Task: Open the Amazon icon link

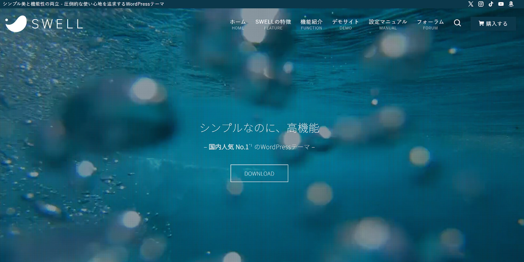Action: coord(511,4)
